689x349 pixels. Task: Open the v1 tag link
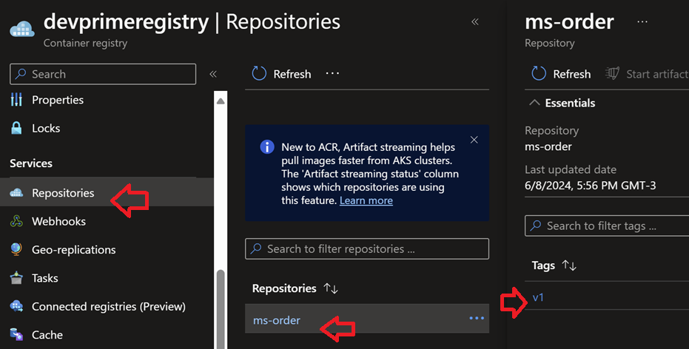tap(538, 297)
